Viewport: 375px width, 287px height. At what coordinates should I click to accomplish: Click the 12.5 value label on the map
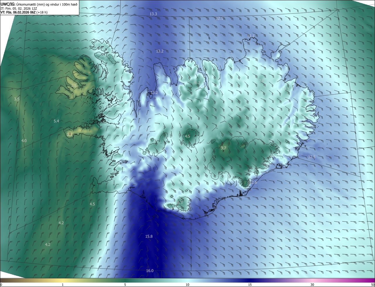coord(312,157)
